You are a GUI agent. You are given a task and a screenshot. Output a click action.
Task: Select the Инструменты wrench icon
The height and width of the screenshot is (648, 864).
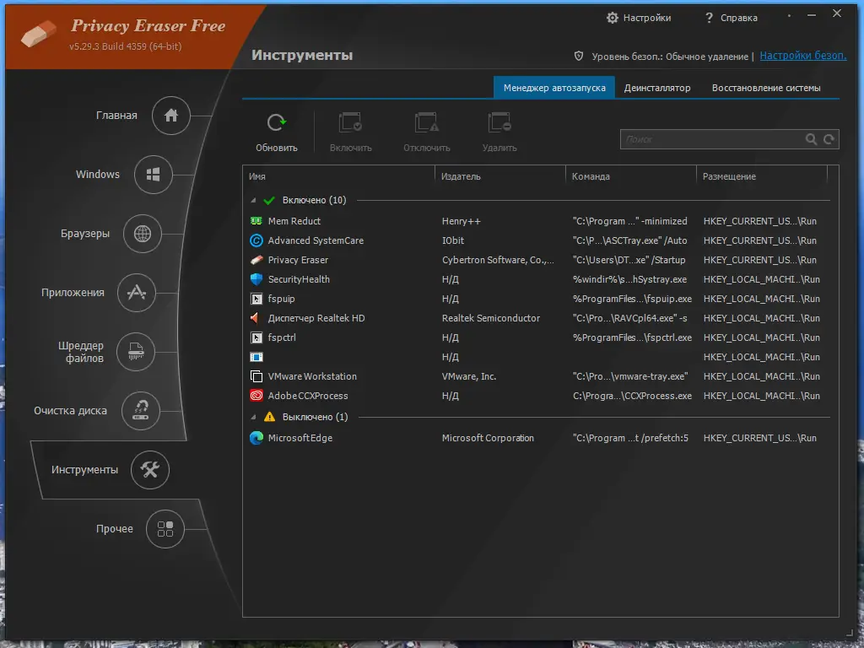pos(150,469)
